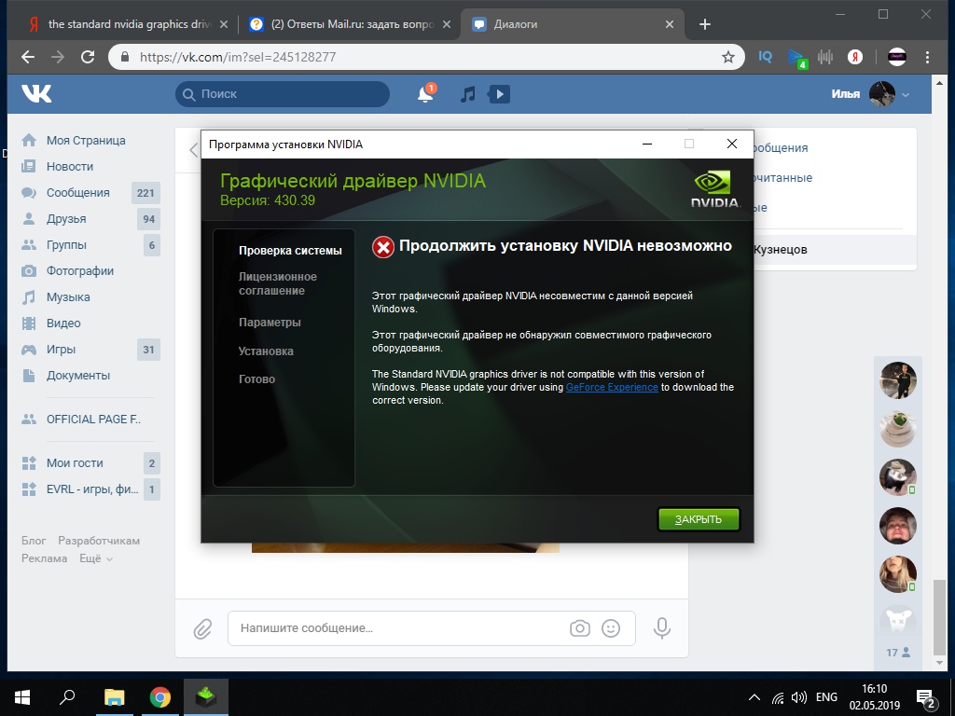Follow GeForce Experience link

612,387
